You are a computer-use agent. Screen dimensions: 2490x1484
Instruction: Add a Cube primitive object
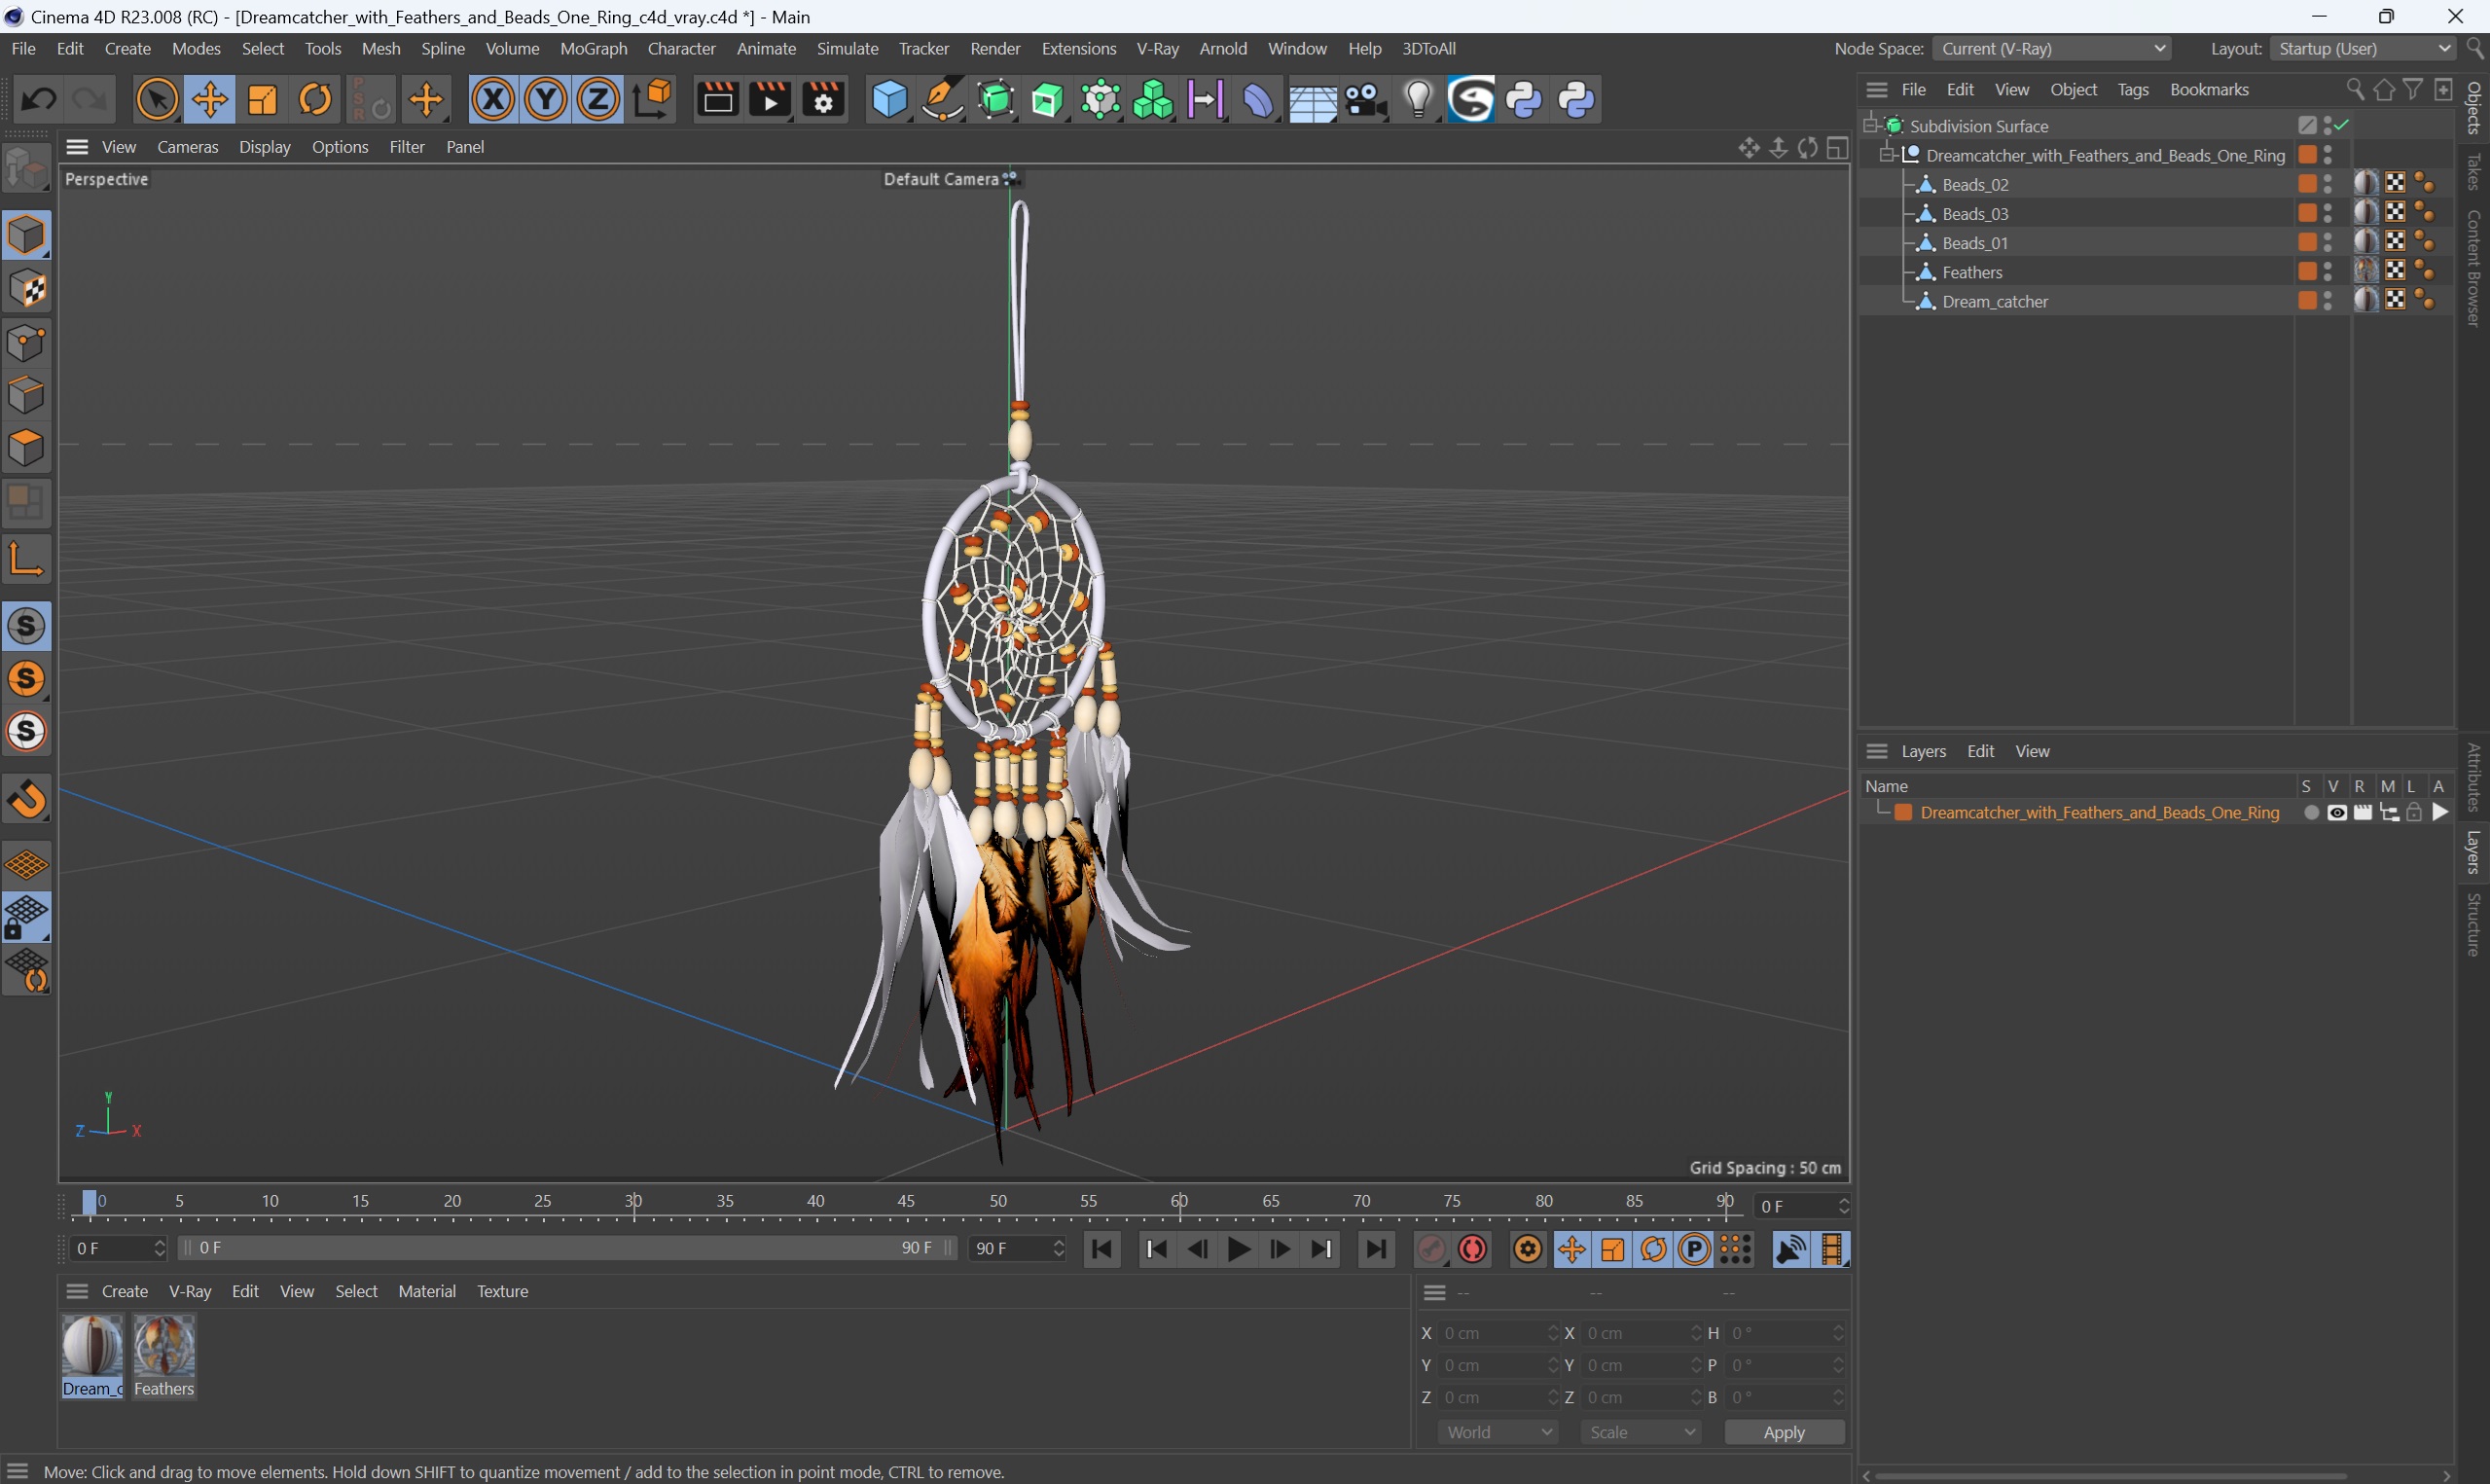(x=888, y=100)
